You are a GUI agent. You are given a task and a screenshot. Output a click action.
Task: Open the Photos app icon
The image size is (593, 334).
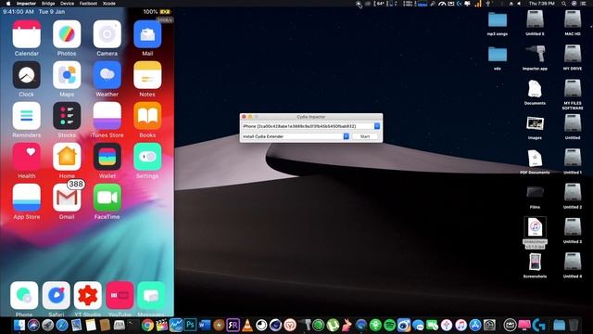click(67, 34)
